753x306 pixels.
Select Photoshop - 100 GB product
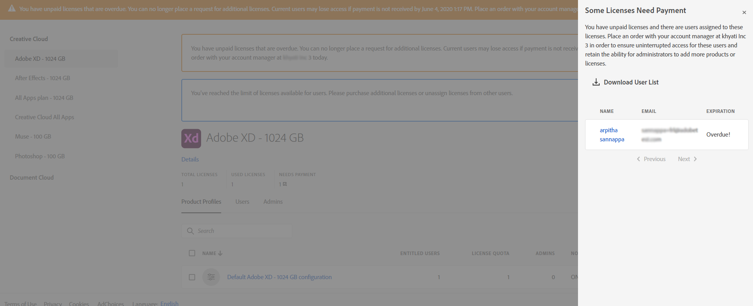40,156
